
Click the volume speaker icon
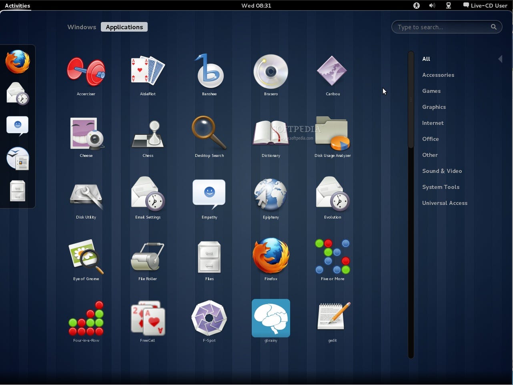tap(432, 6)
